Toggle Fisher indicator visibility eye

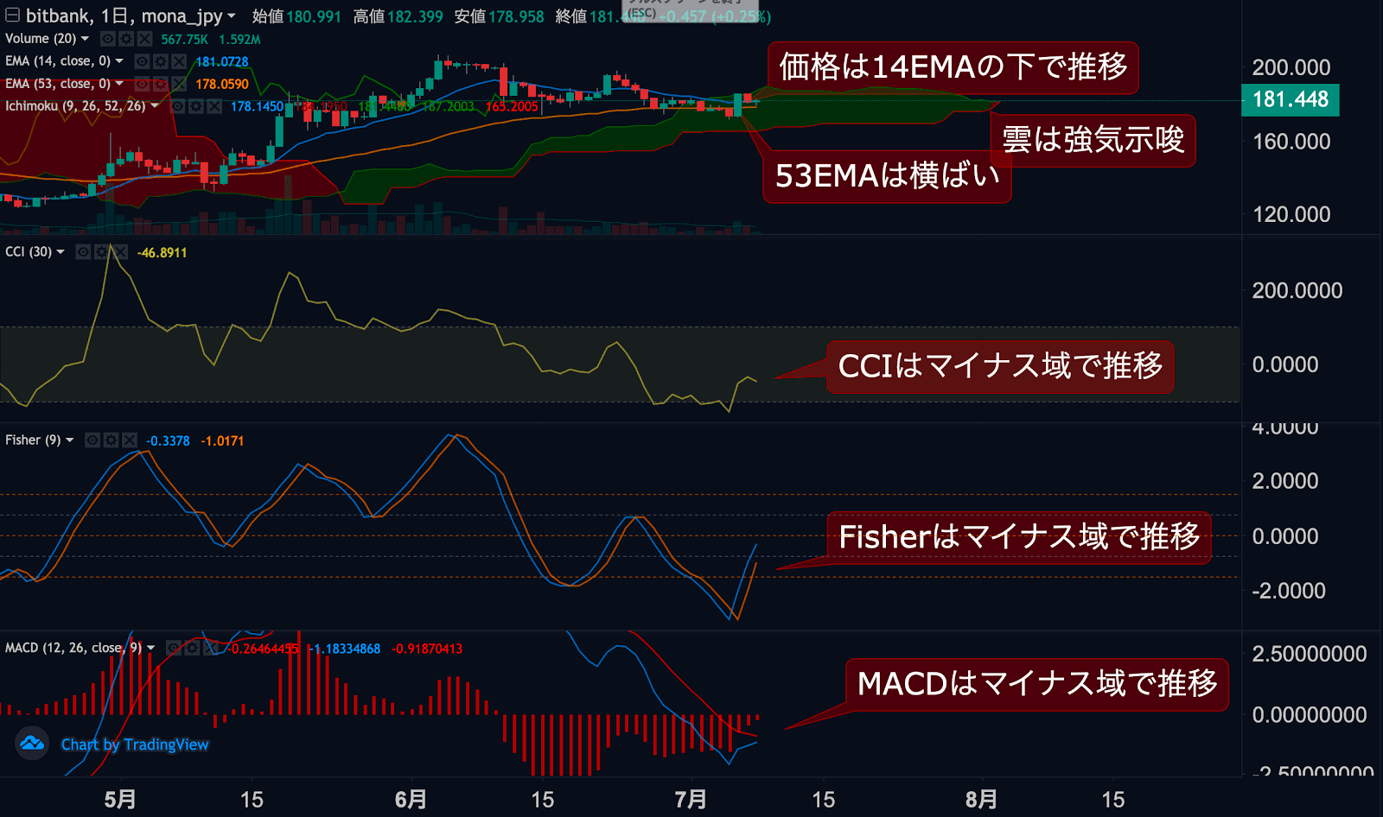92,440
